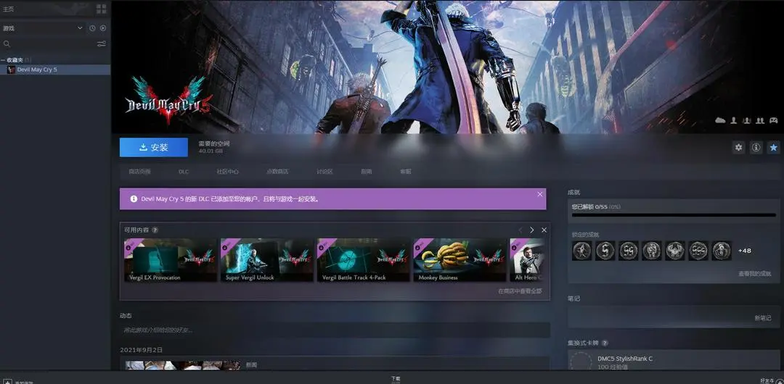Close the 可用内容 available content panel
The width and height of the screenshot is (784, 384).
click(544, 230)
